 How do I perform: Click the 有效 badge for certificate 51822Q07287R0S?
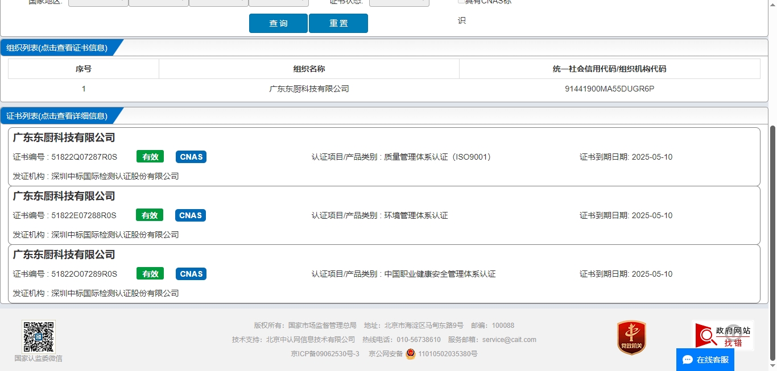(x=150, y=157)
